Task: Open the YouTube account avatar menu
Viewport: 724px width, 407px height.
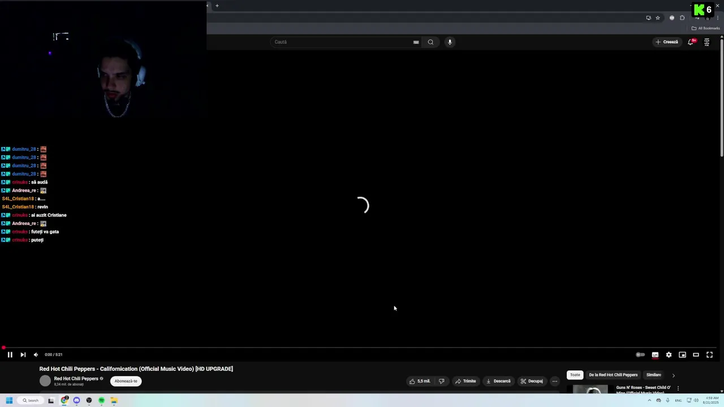Action: (706, 42)
